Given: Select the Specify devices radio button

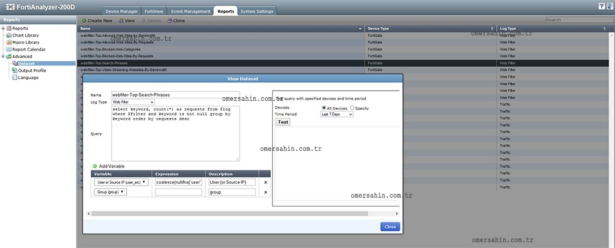Looking at the screenshot, I should (352, 107).
